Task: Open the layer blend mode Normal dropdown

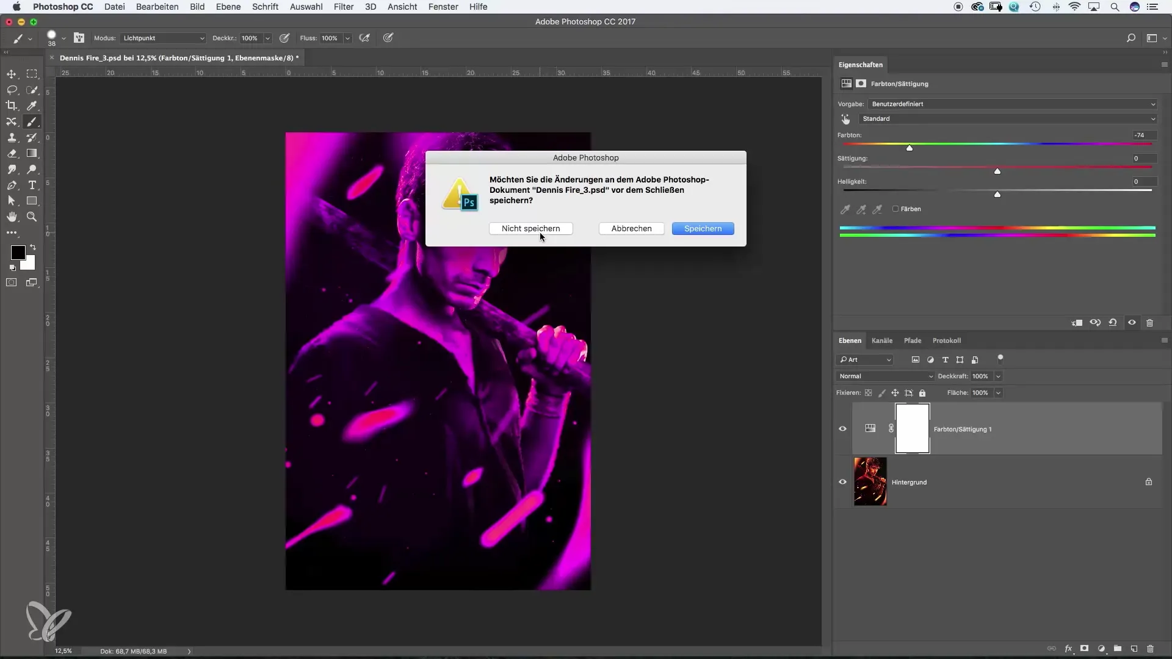Action: coord(885,376)
